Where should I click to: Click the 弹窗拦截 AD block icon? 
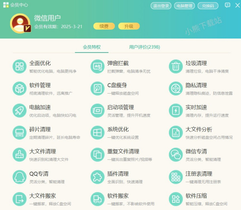click(x=98, y=67)
